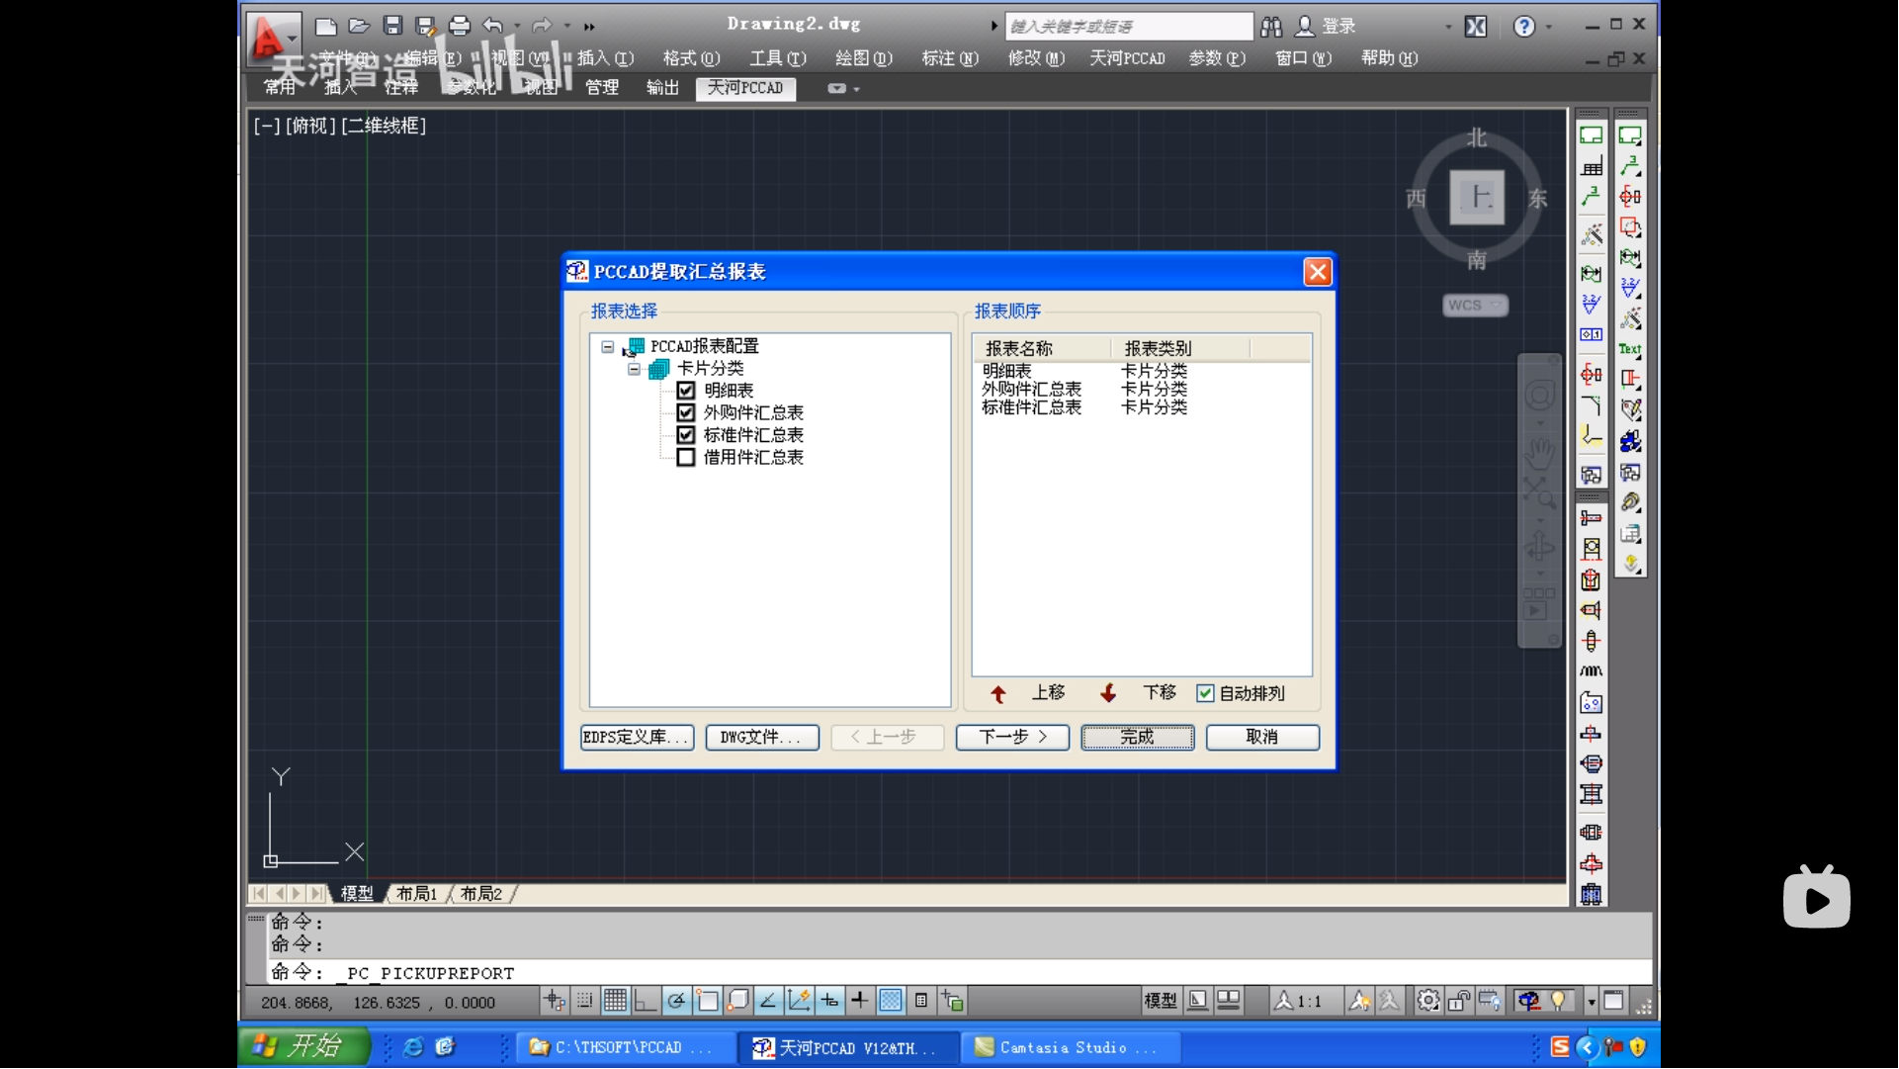
Task: Collapse the PCCAD报表配置 tree node
Action: 608,347
